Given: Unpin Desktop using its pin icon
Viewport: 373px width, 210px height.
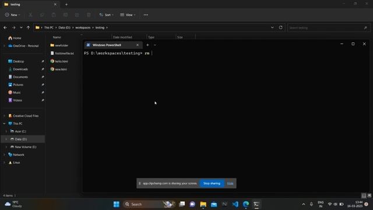Looking at the screenshot, I should click(x=43, y=61).
